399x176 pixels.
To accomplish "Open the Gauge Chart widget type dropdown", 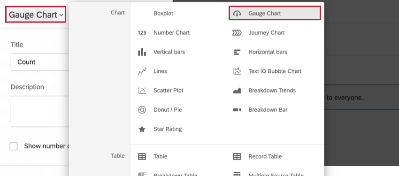I will [x=36, y=15].
